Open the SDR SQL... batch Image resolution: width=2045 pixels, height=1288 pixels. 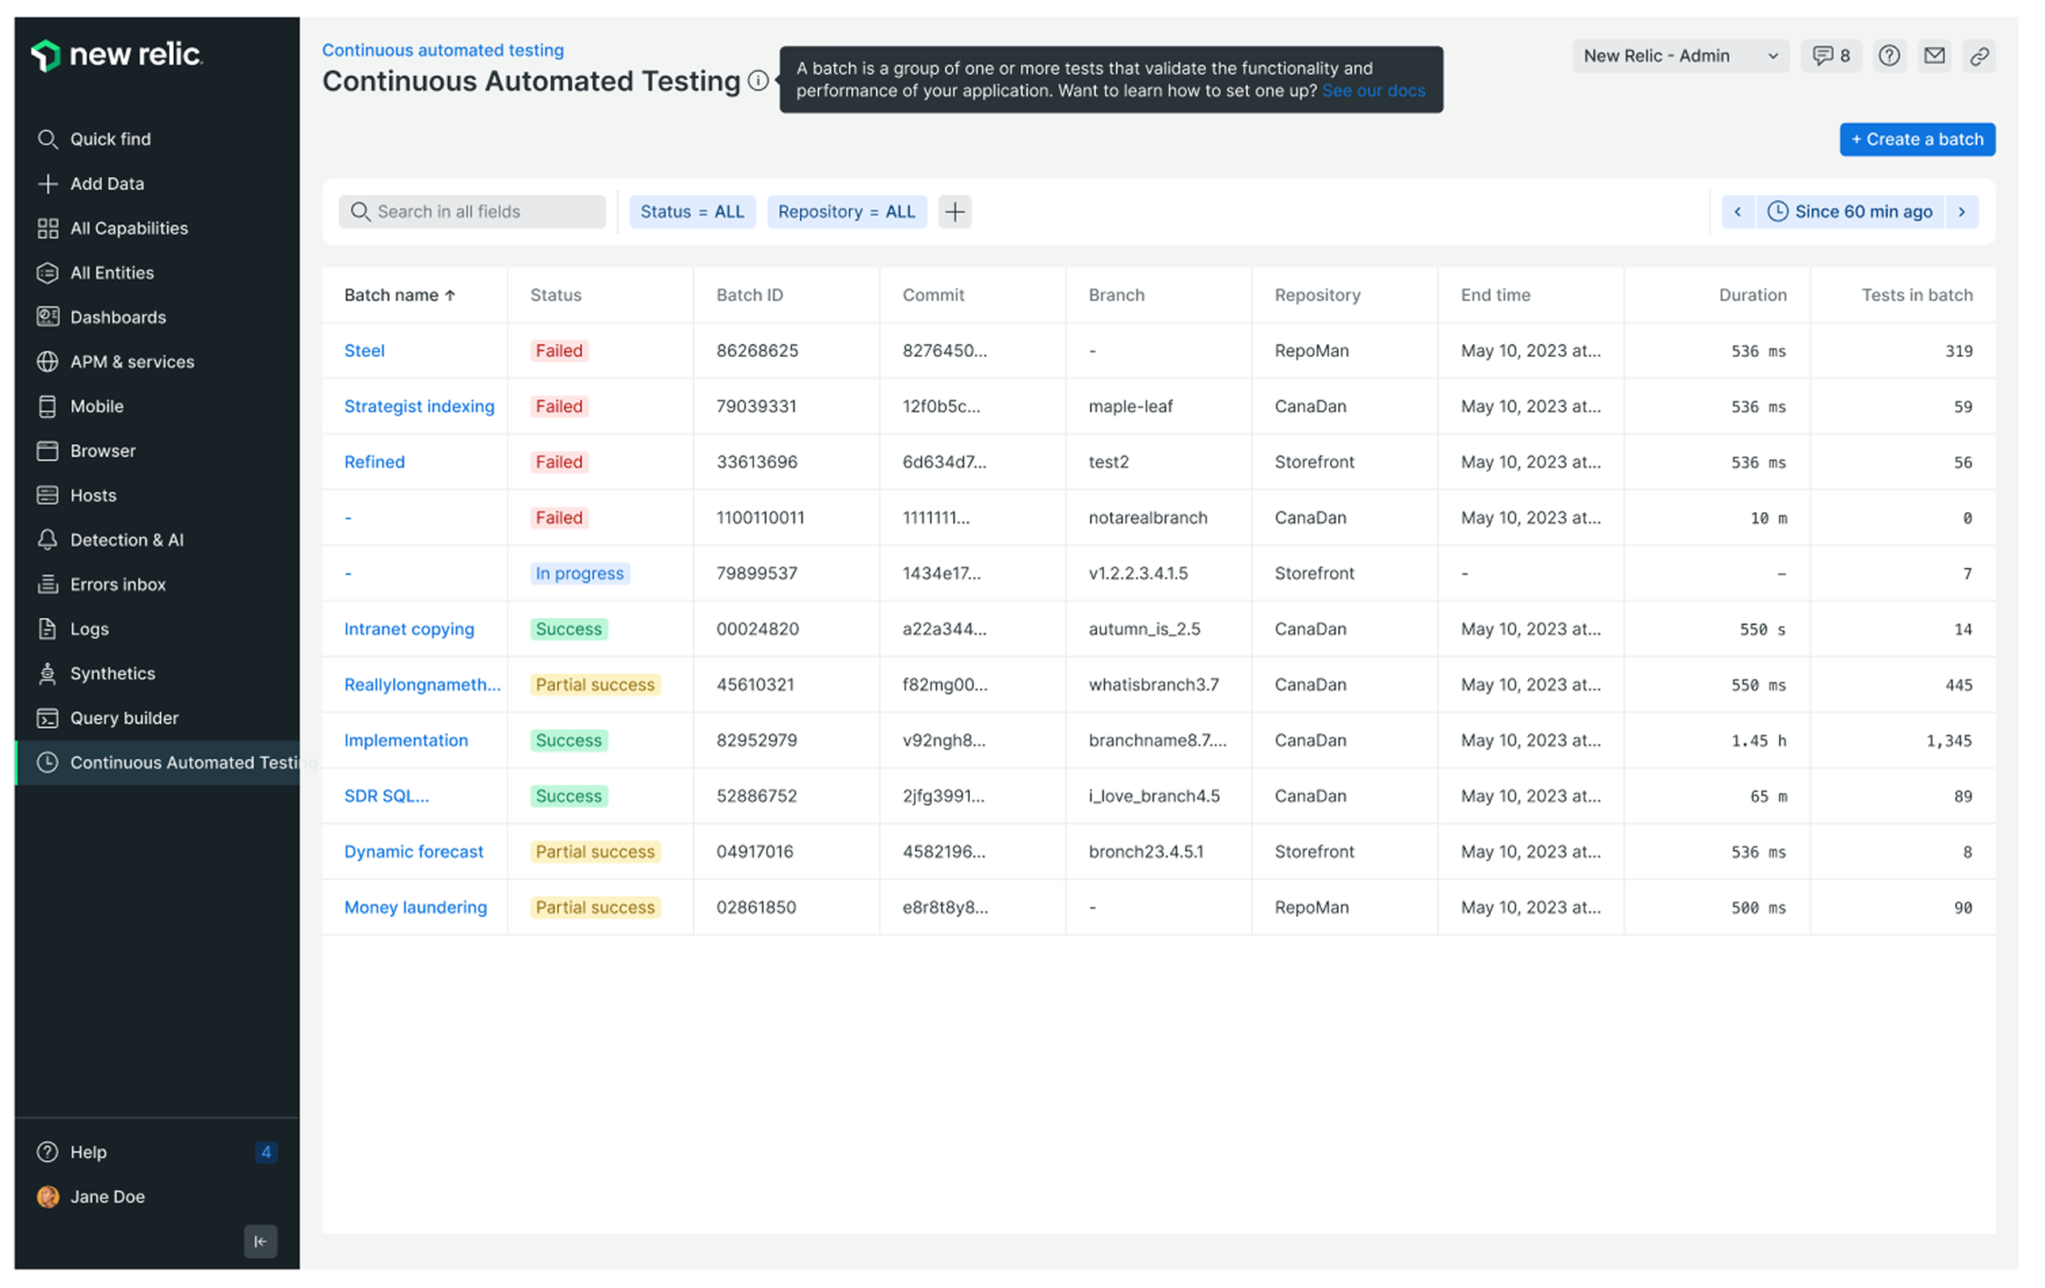(387, 796)
